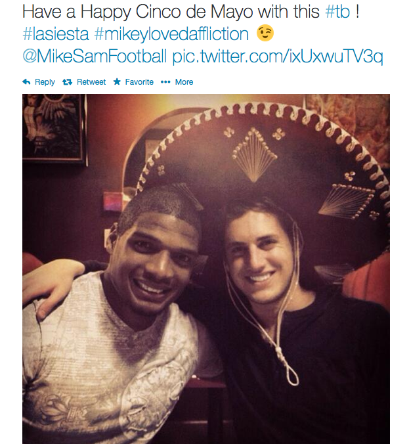The image size is (409, 444).
Task: Click the three-dot More icon
Action: [165, 82]
